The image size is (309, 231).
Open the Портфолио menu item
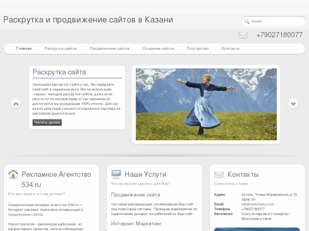(x=198, y=49)
